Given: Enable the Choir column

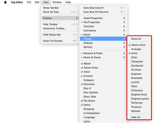Looking at the screenshot, I should 139,57.
